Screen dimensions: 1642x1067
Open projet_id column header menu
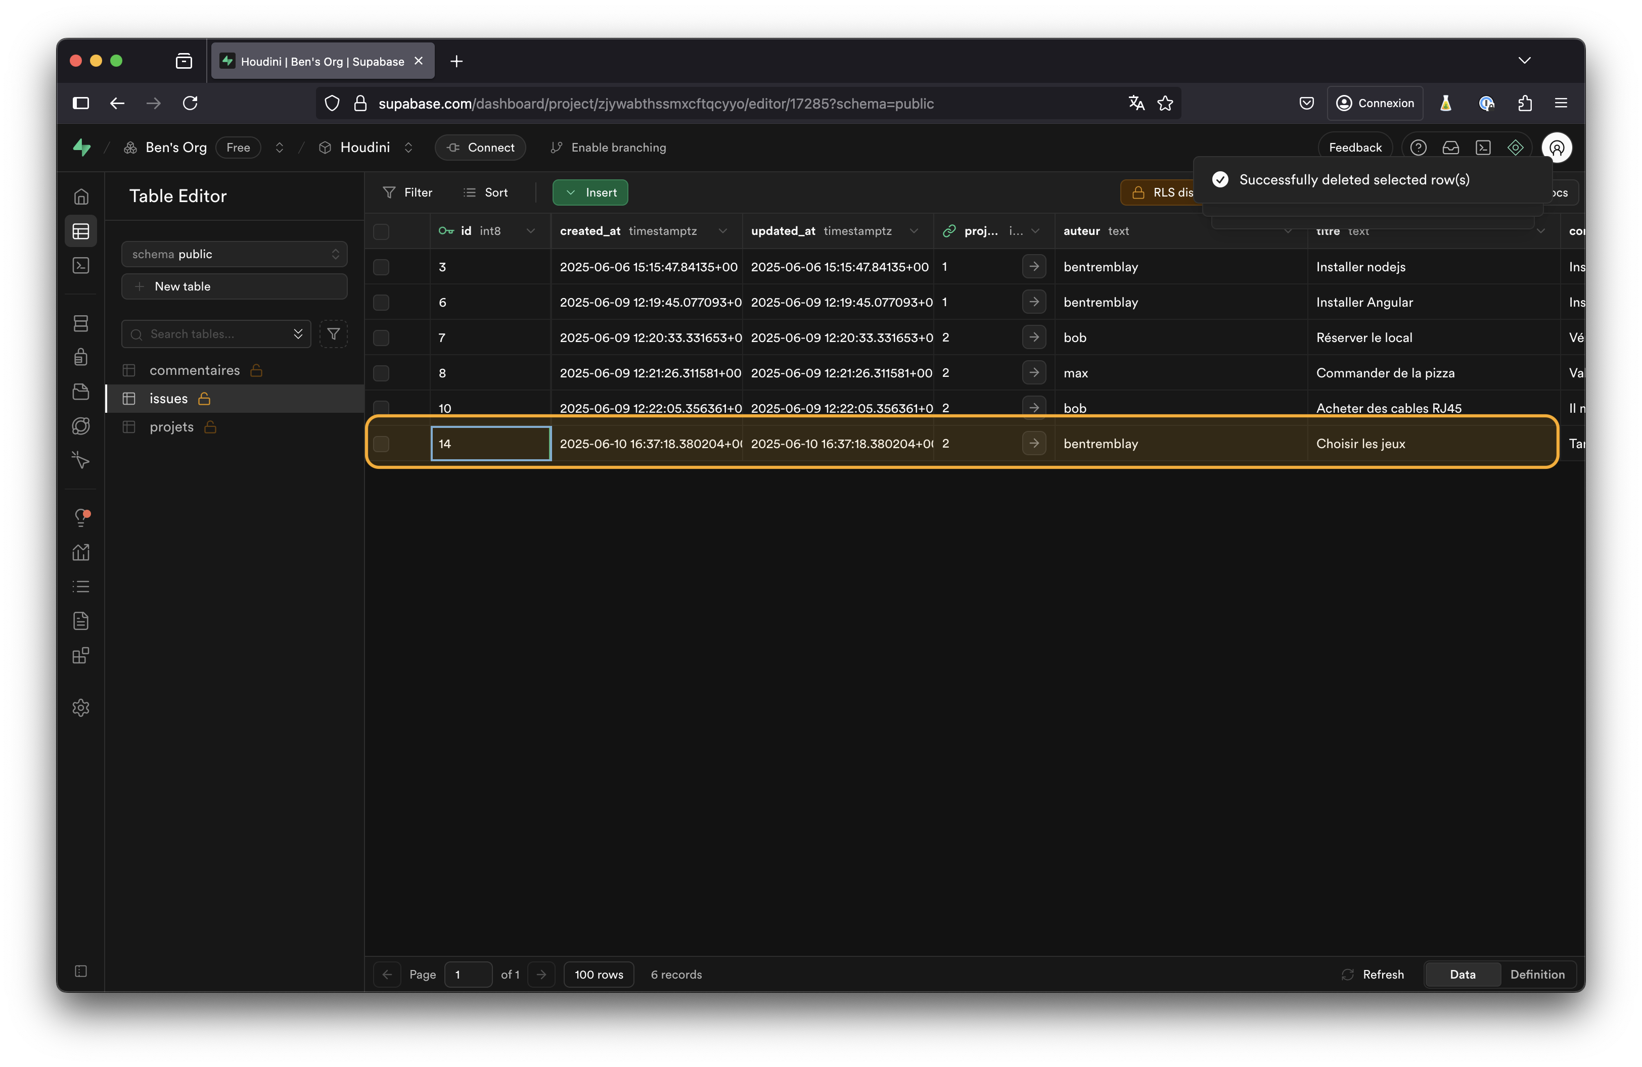(1035, 231)
